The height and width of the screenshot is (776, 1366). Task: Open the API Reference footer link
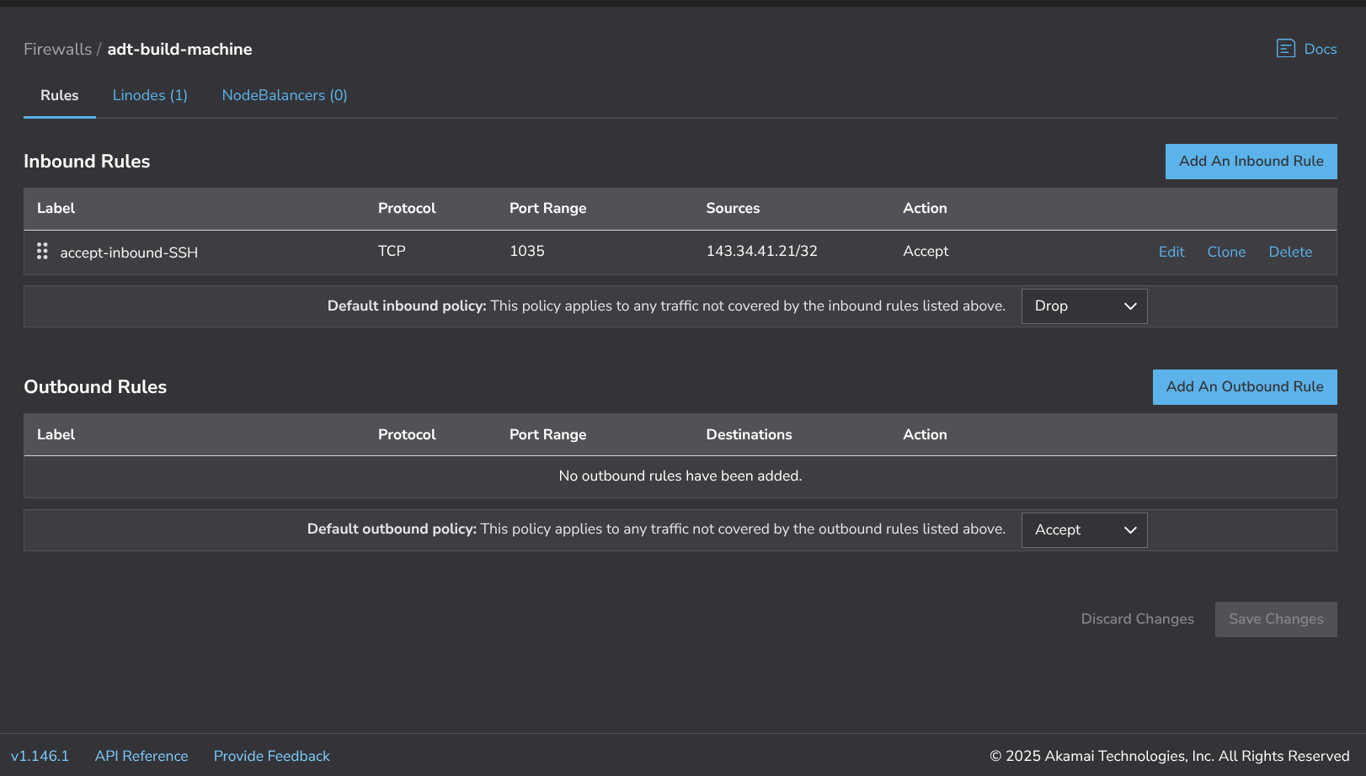(141, 756)
